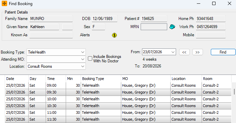Image resolution: width=236 pixels, height=123 pixels.
Task: Open the Location dropdown
Action: tap(83, 66)
